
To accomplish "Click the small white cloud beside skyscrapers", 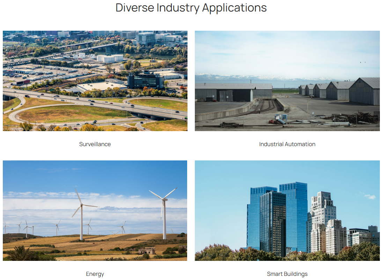I will 370,197.
